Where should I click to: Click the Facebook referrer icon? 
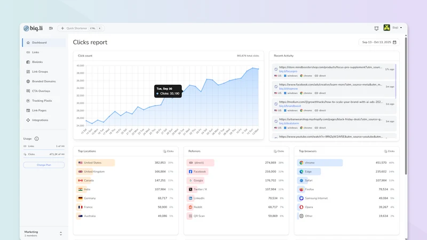pyautogui.click(x=191, y=172)
